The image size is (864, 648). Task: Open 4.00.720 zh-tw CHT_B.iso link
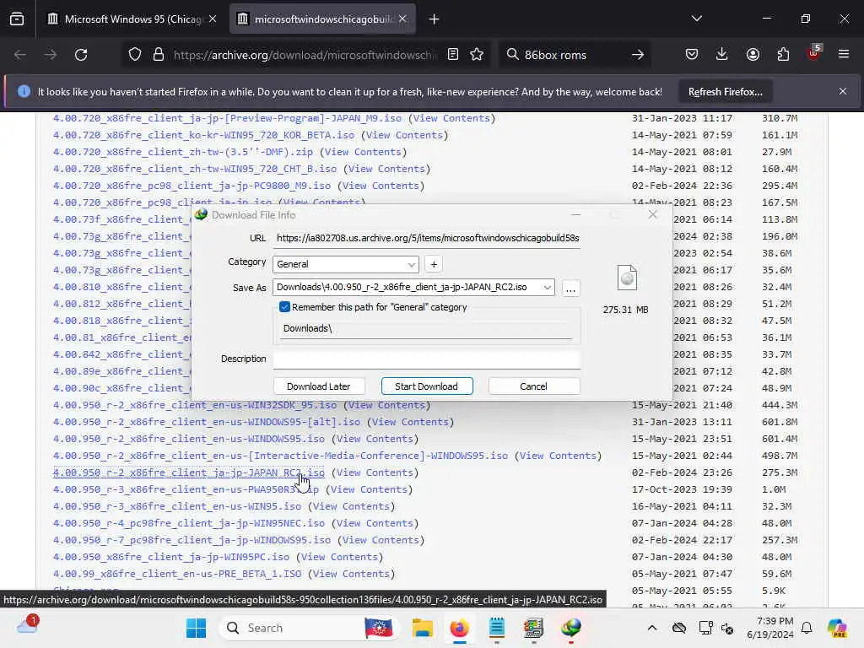195,169
